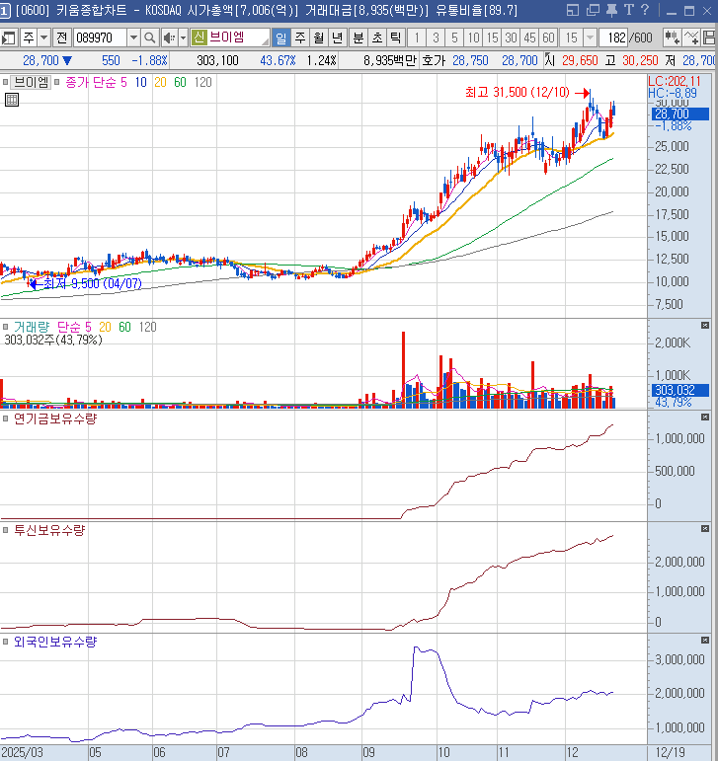Close the 외국인보유수량 panel with its X
The width and height of the screenshot is (718, 761).
704,640
